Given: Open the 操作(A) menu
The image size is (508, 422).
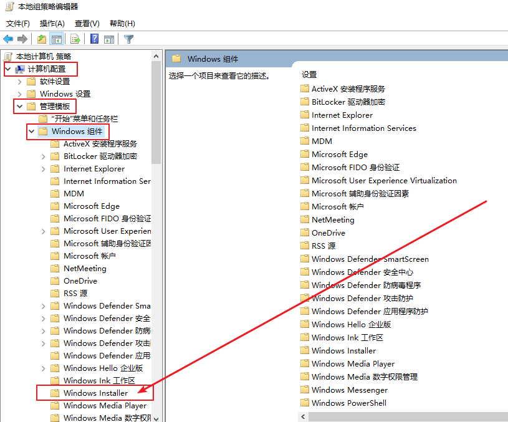Looking at the screenshot, I should (x=52, y=24).
